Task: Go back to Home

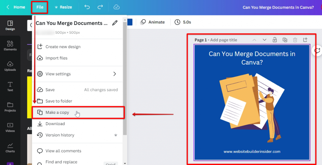Action: tap(16, 7)
